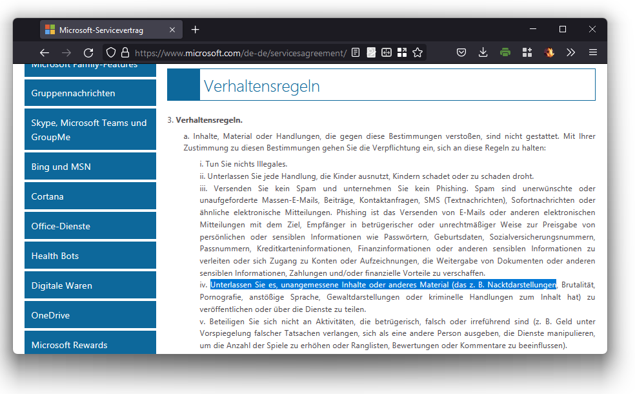The image size is (635, 394).
Task: Click the green printer toolbar icon
Action: (x=505, y=53)
